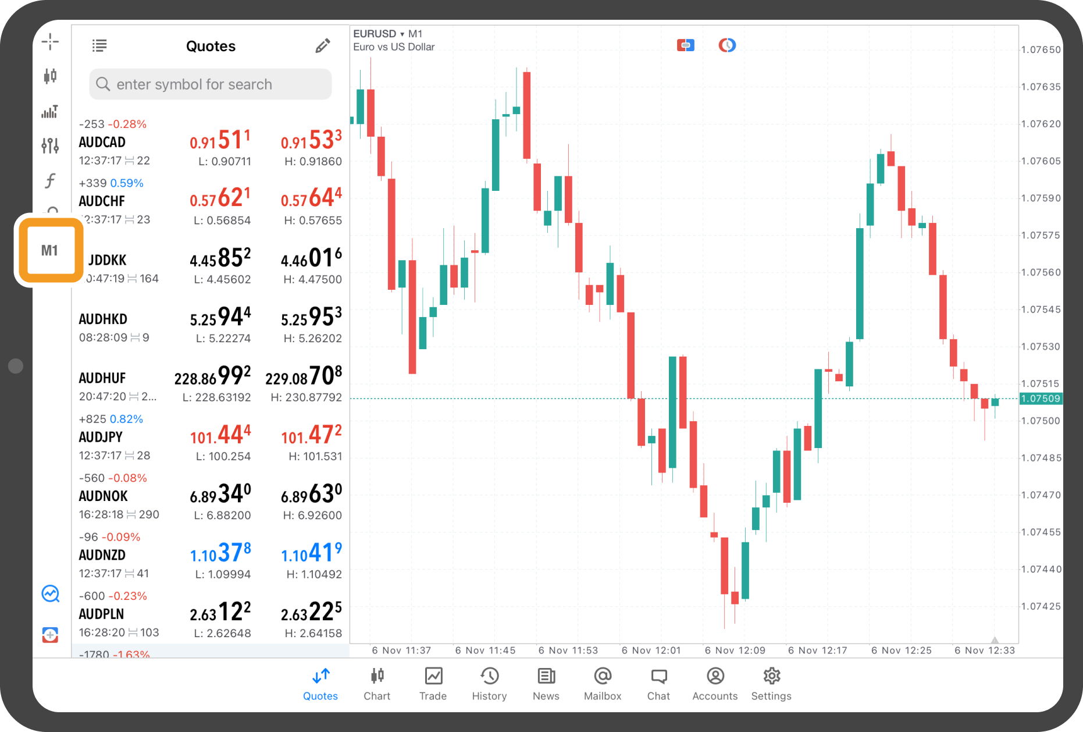
Task: Open chart type candlestick icon
Action: coord(50,76)
